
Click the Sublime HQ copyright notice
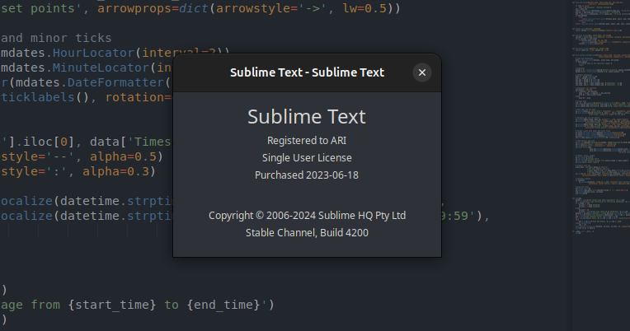pos(306,215)
